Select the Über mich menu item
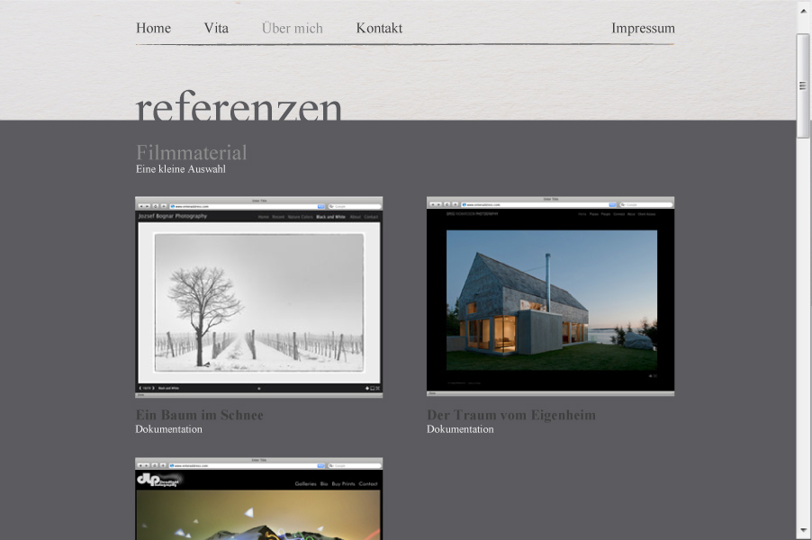Screen dimensions: 812x540 coord(292,28)
